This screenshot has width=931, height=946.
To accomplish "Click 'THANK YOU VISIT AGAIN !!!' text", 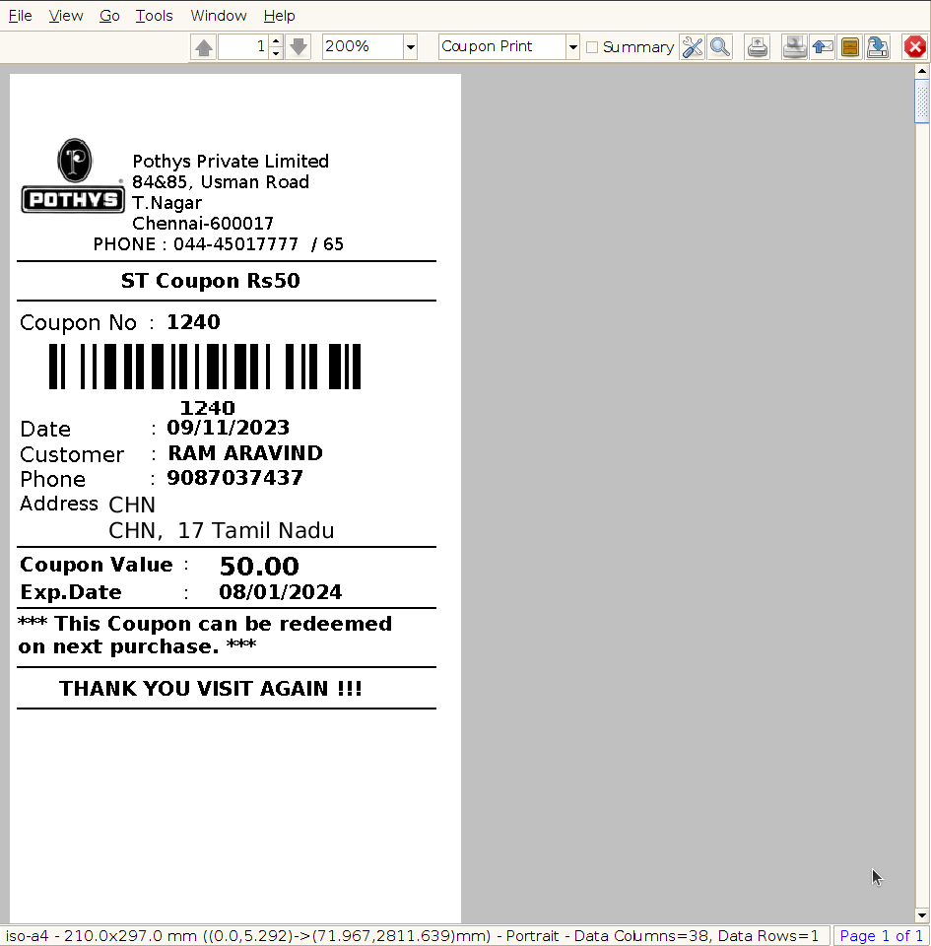I will [x=211, y=689].
